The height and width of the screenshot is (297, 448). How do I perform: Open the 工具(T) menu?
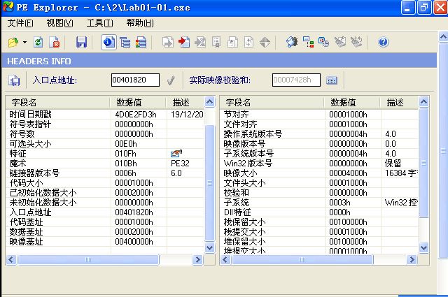click(99, 23)
